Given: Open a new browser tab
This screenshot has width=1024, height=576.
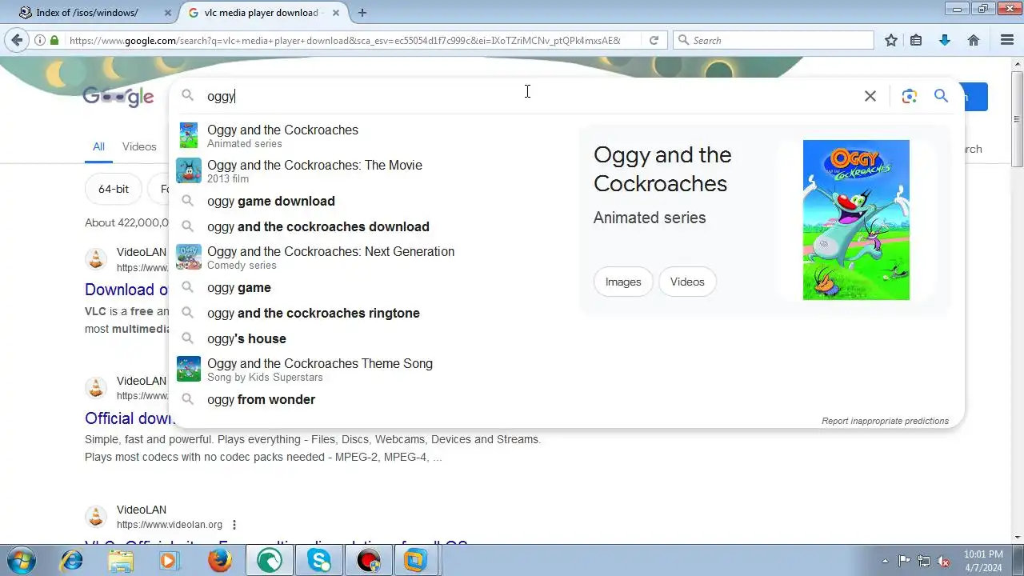Looking at the screenshot, I should pos(362,13).
